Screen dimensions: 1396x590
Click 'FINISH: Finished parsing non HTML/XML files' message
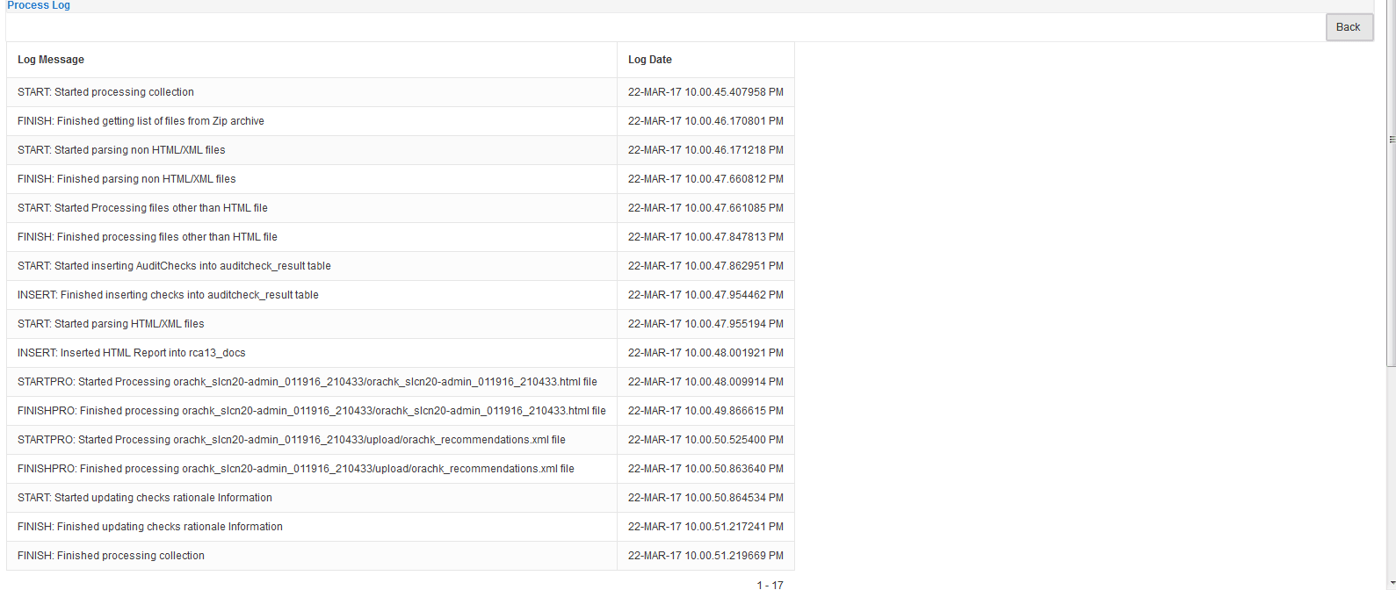pos(127,179)
